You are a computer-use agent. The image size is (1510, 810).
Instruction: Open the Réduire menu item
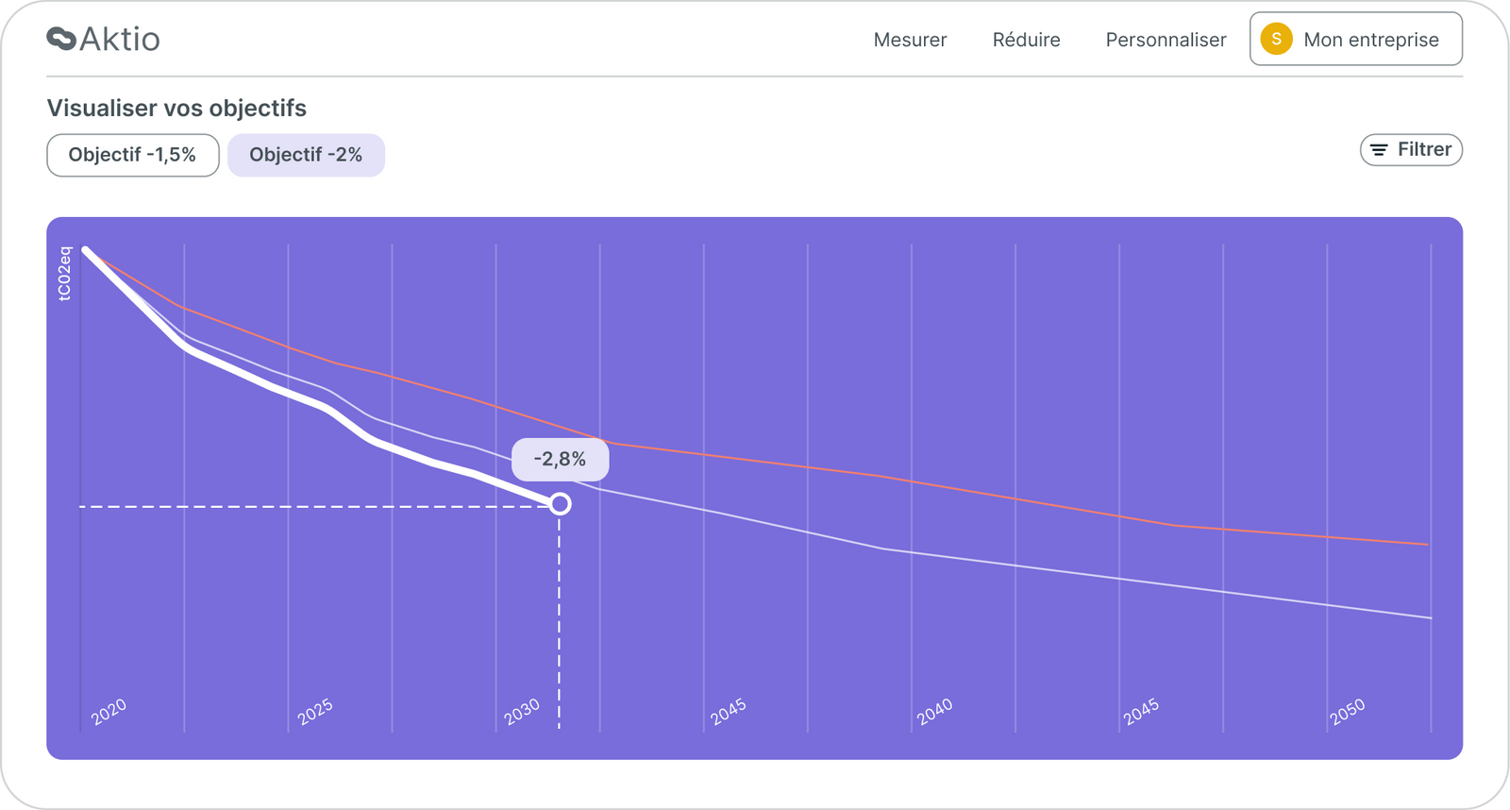[1026, 40]
